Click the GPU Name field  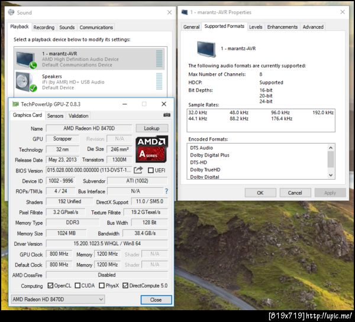tap(89, 128)
